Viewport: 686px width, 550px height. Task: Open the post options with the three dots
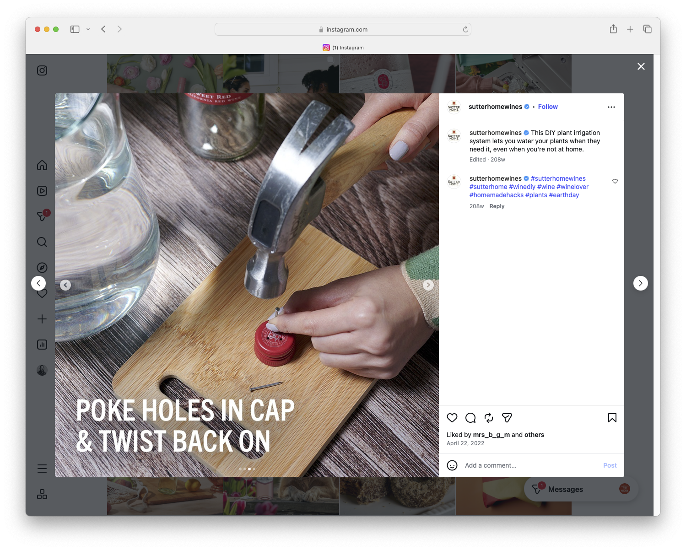point(611,107)
